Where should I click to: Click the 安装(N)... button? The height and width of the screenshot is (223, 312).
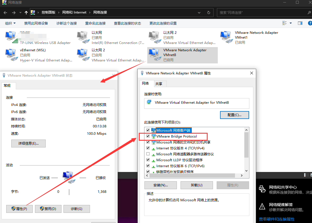[x=161, y=185]
